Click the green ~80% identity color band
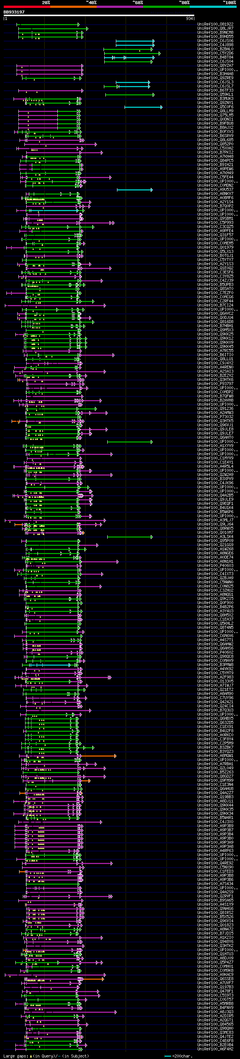Viewport: 240px width, 1059px height. coord(166,7)
